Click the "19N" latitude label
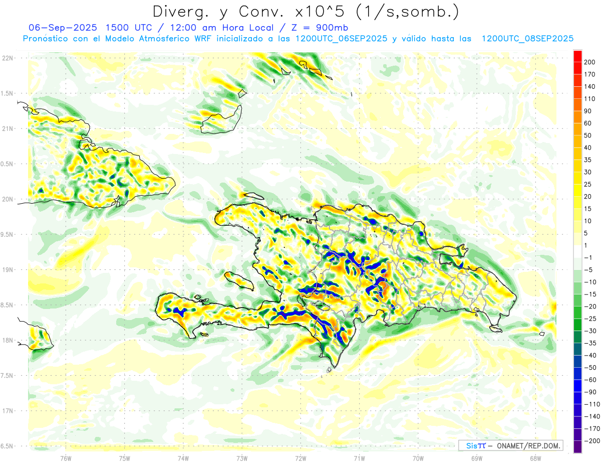Viewport: 601px width, 465px height. pos(7,269)
